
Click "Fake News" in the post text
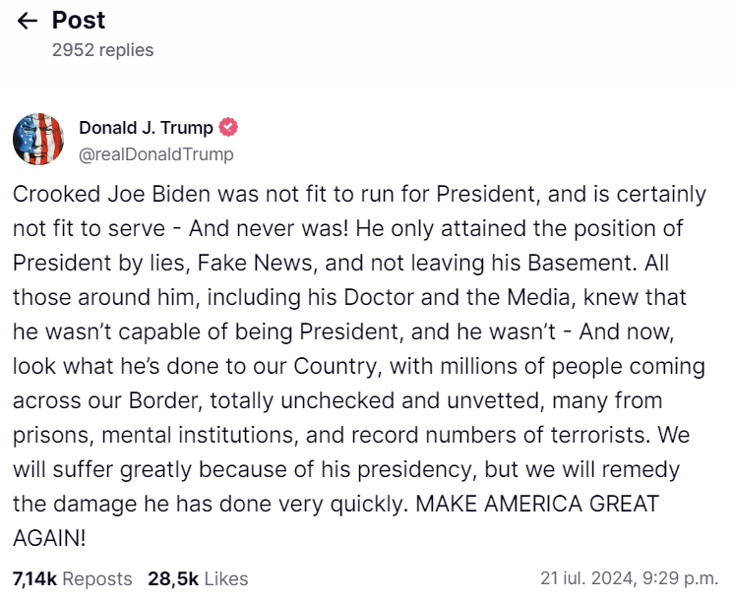click(x=255, y=263)
